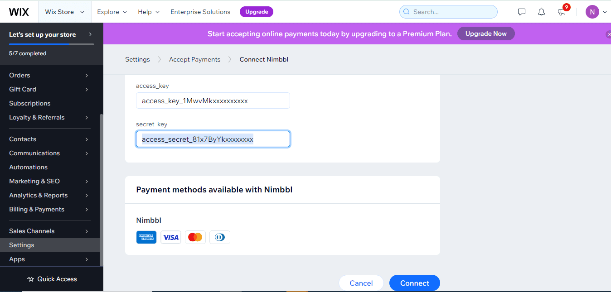The height and width of the screenshot is (292, 611).
Task: Expand Marketing & SEO
Action: tap(50, 181)
